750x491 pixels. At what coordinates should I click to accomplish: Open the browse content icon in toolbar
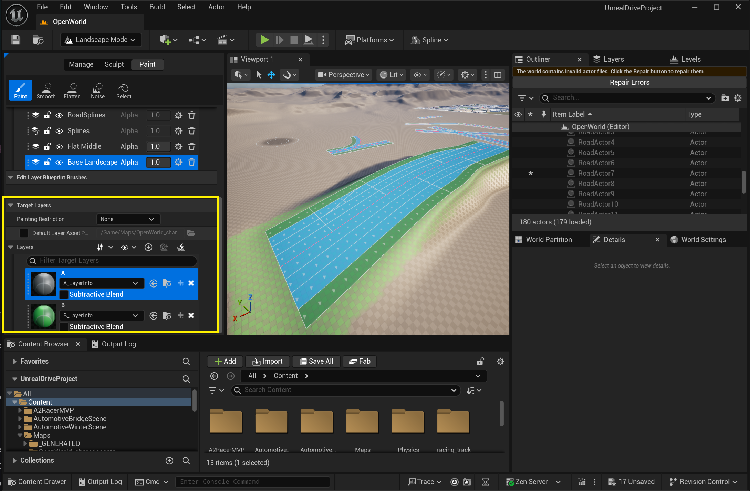point(38,40)
